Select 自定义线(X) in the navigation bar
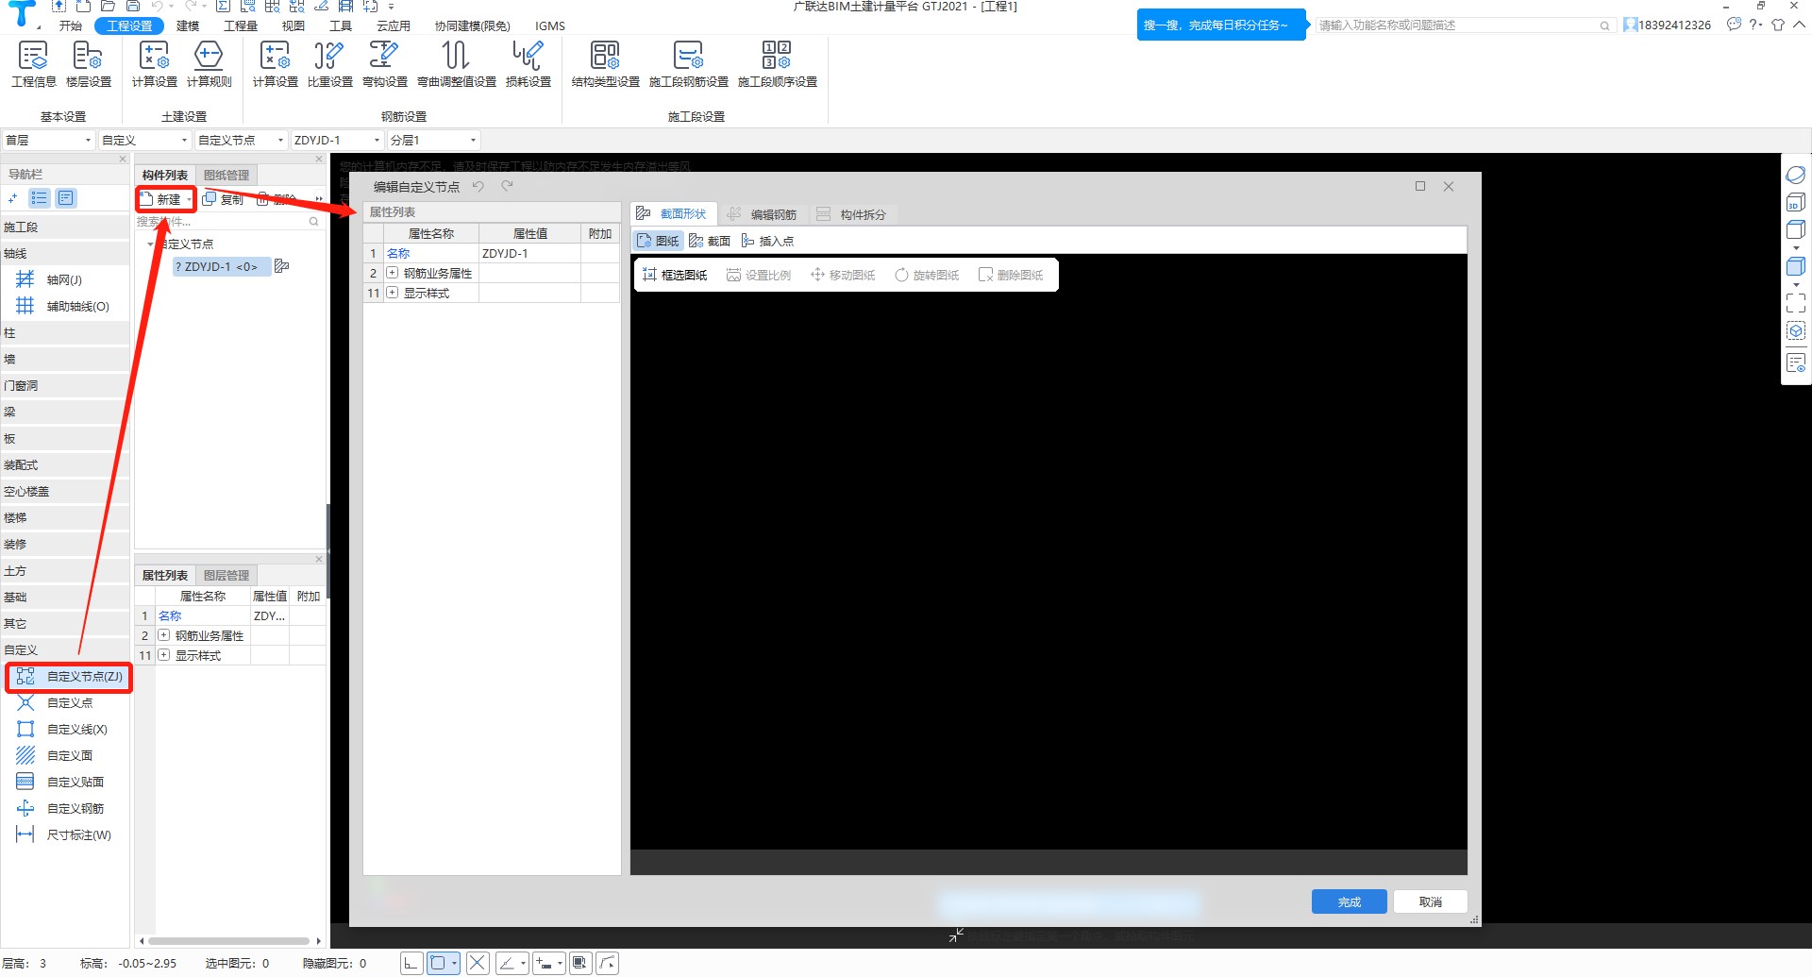This screenshot has height=977, width=1812. pyautogui.click(x=65, y=729)
